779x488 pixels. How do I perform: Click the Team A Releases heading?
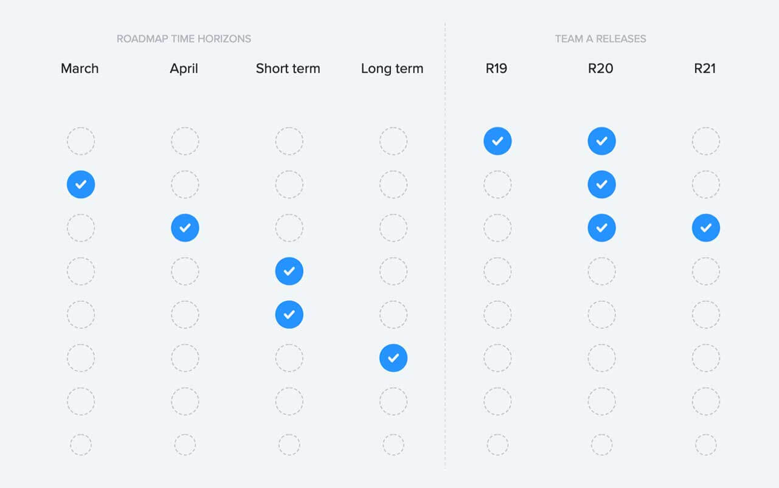(x=601, y=39)
